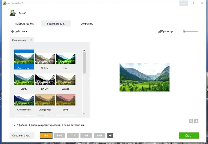This screenshot has height=144, width=208.
Task: Select BMP output format
Action: click(100, 135)
